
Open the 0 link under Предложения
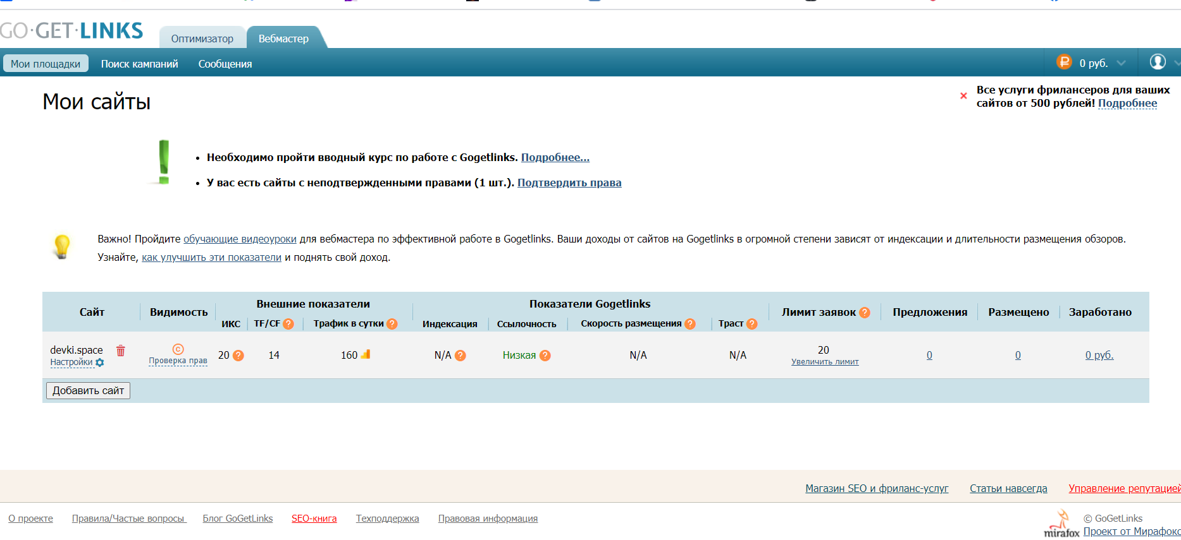(x=929, y=355)
